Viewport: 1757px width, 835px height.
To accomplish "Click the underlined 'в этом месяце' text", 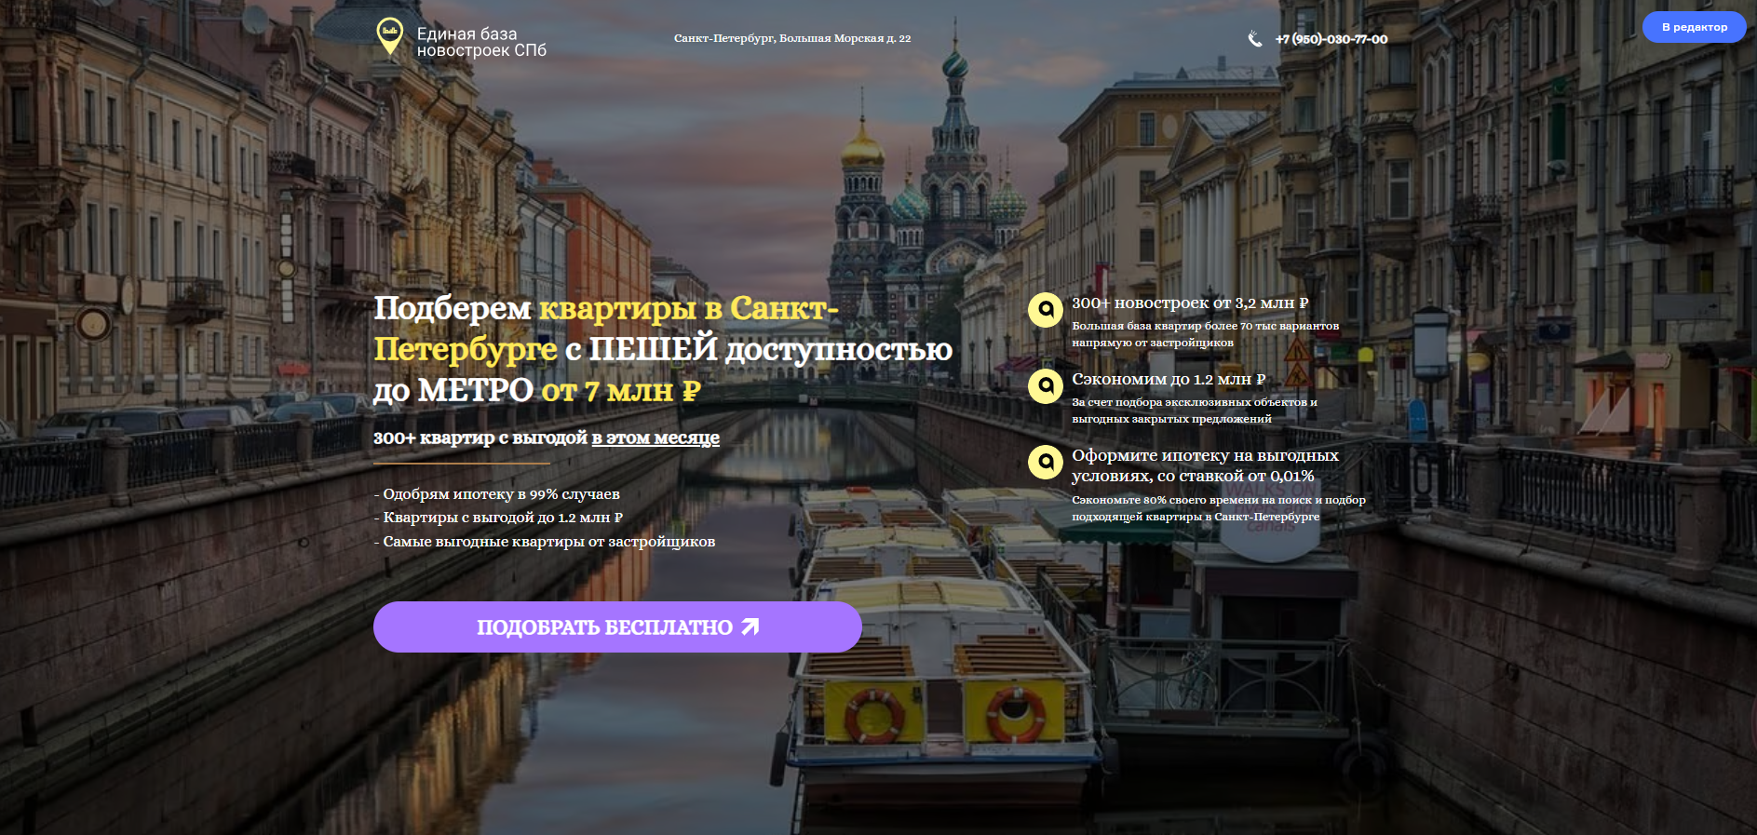I will tap(655, 438).
